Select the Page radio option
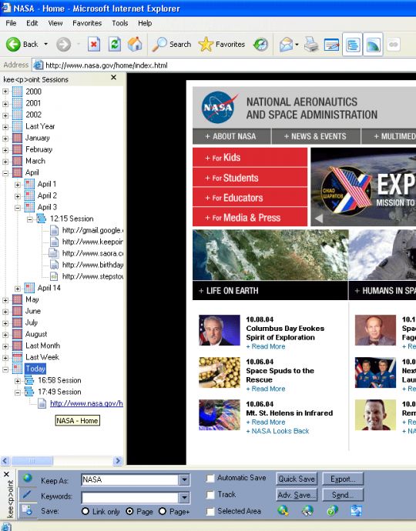This screenshot has width=416, height=531. tap(129, 511)
